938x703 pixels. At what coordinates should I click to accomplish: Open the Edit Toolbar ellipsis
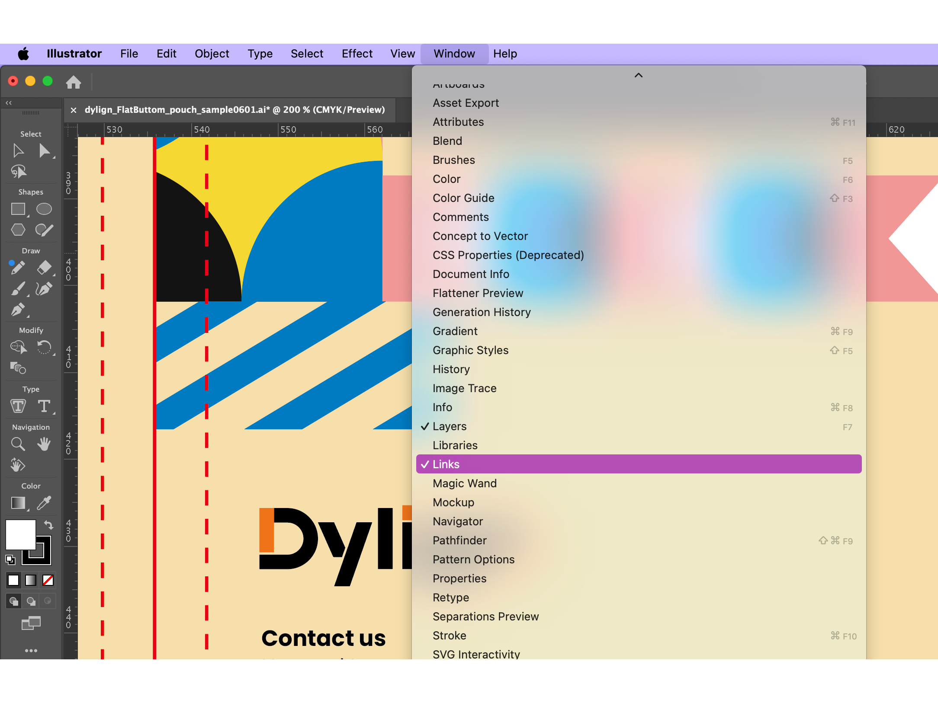coord(31,651)
